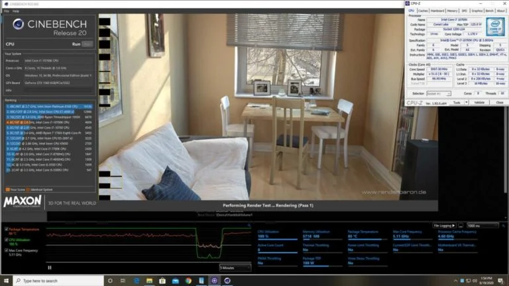Click the monitor icon next to File Logging

coord(461,226)
